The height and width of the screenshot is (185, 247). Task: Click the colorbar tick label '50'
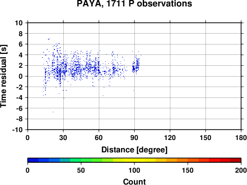pos(81,170)
